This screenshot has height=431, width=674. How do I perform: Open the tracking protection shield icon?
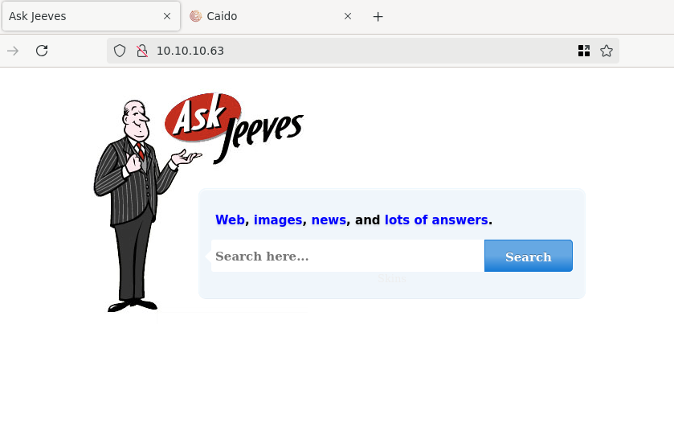click(120, 51)
